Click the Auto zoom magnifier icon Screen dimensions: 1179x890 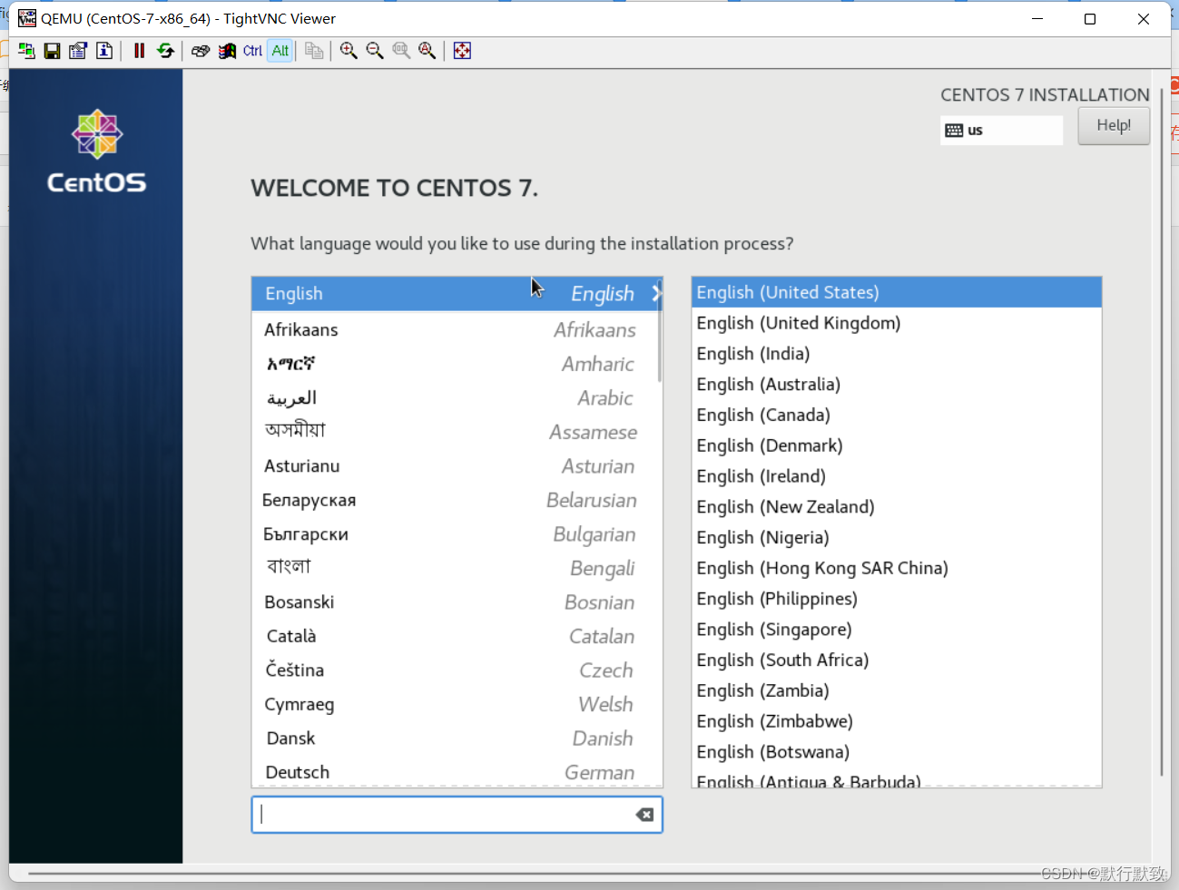point(427,51)
